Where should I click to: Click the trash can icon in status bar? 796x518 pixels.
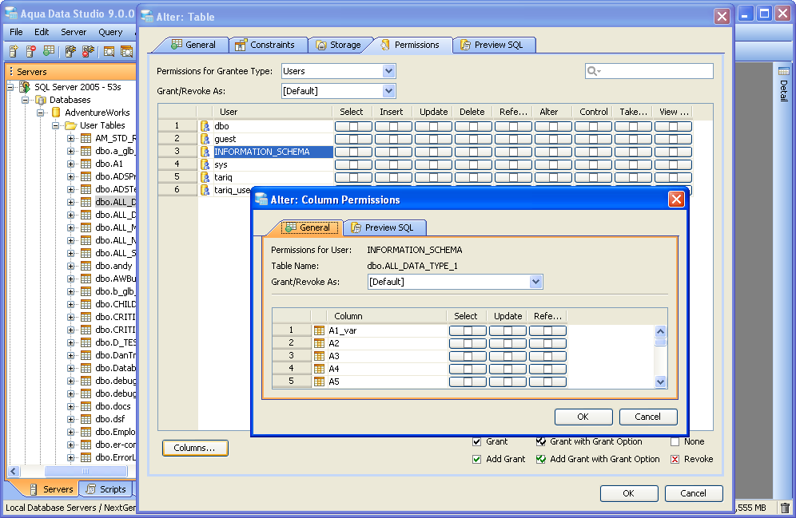(x=785, y=508)
